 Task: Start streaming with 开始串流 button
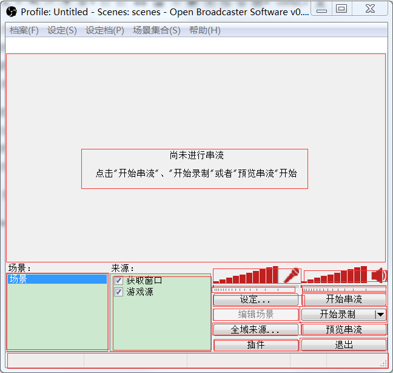coord(344,299)
